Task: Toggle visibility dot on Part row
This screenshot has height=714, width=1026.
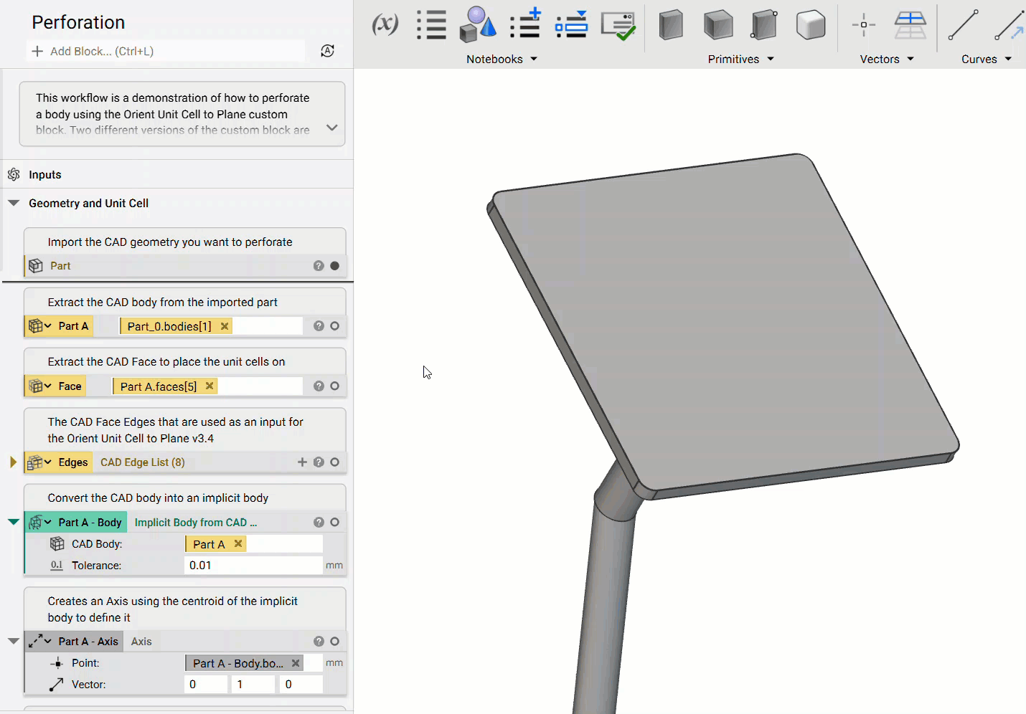Action: pos(334,266)
